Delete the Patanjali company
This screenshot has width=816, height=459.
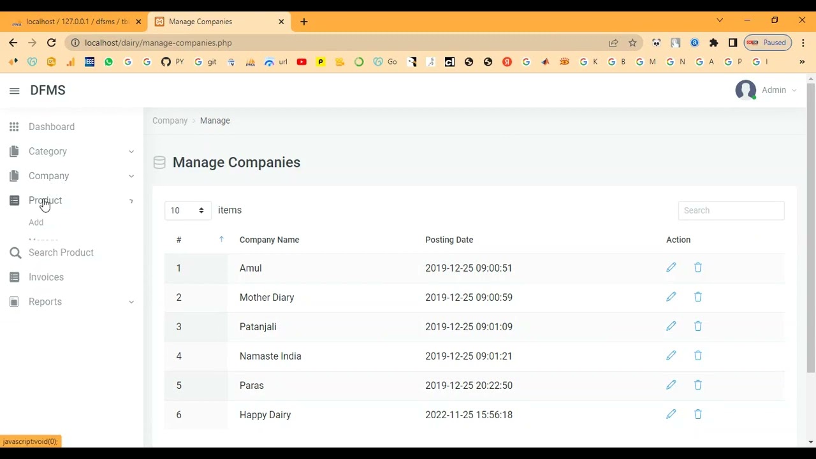coord(697,326)
